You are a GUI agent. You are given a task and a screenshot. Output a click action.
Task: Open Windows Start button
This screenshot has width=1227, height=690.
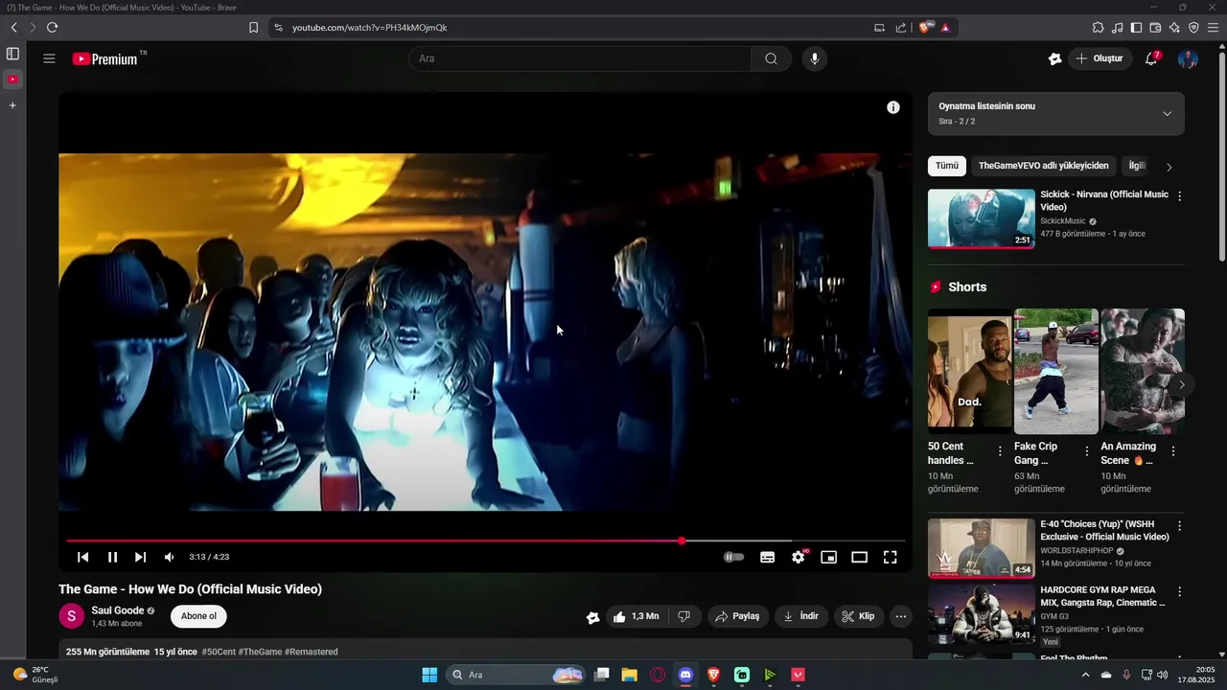(429, 675)
